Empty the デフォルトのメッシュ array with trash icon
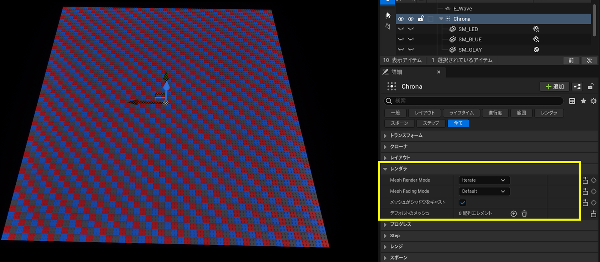 tap(524, 213)
